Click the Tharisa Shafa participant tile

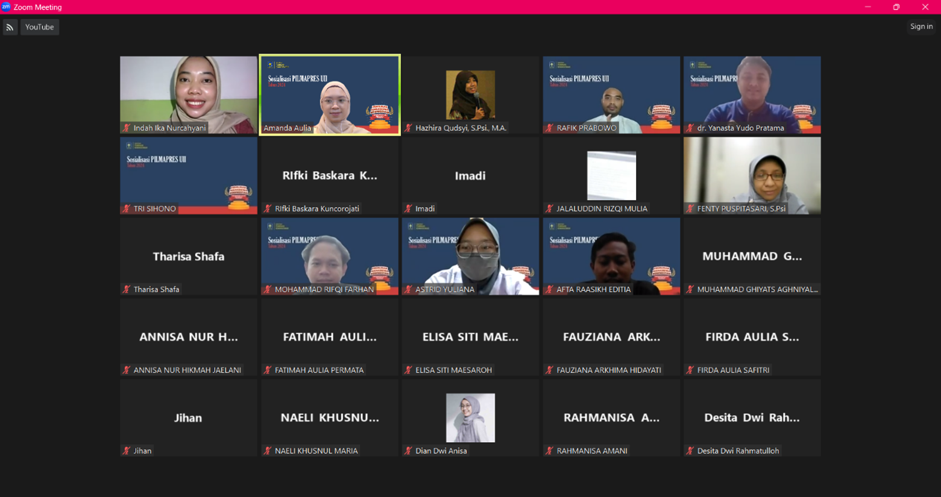[188, 256]
